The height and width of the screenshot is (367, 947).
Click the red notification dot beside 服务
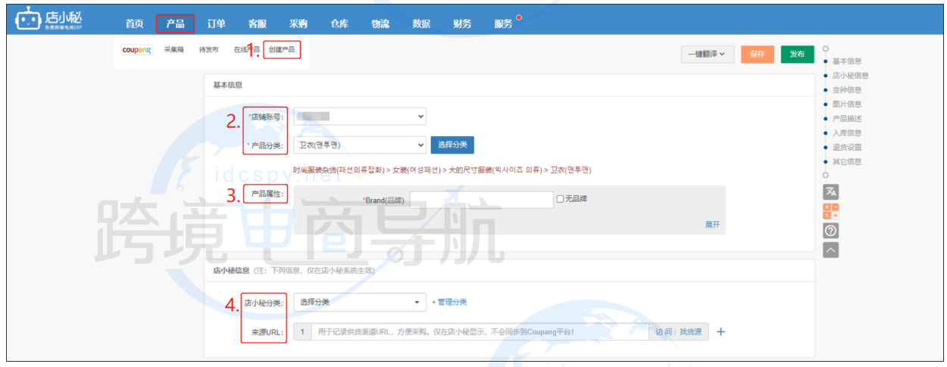coord(519,17)
